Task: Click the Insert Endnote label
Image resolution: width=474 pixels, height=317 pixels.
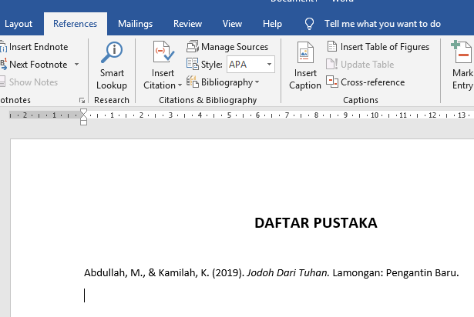Action: 39,47
